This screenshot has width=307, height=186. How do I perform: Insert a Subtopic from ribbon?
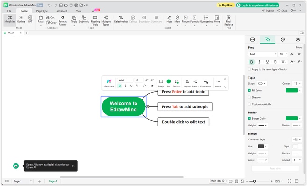[x=84, y=19]
